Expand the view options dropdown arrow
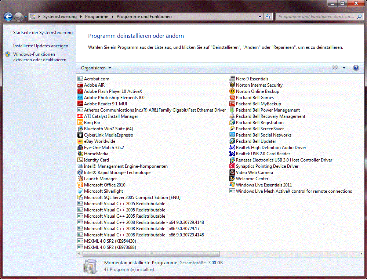 [x=344, y=68]
